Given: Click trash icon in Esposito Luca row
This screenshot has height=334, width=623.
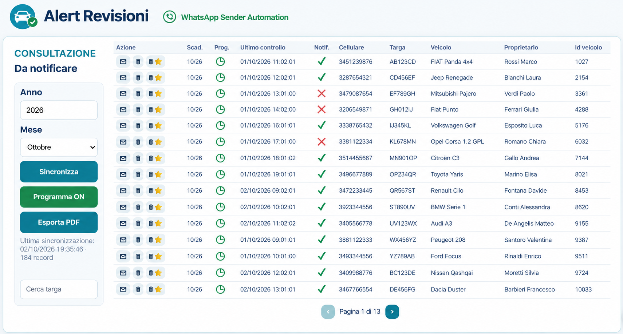Looking at the screenshot, I should tap(138, 126).
